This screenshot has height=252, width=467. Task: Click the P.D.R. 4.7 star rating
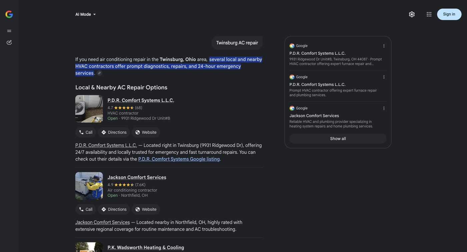pos(125,108)
